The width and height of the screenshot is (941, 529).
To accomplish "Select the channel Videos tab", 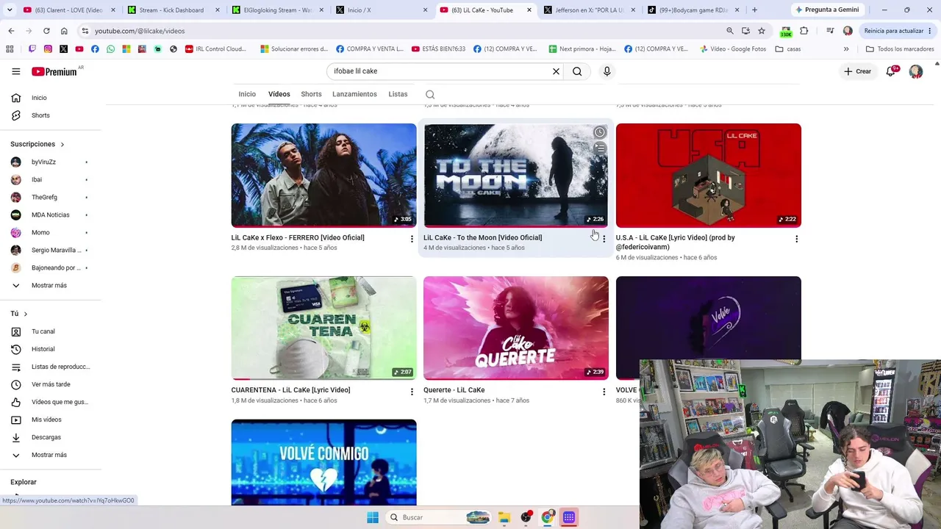I will pyautogui.click(x=279, y=94).
